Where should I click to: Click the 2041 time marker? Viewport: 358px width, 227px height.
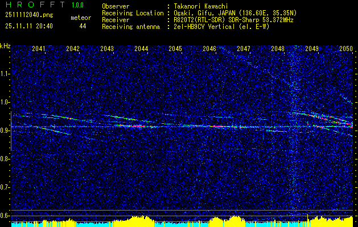click(x=39, y=49)
